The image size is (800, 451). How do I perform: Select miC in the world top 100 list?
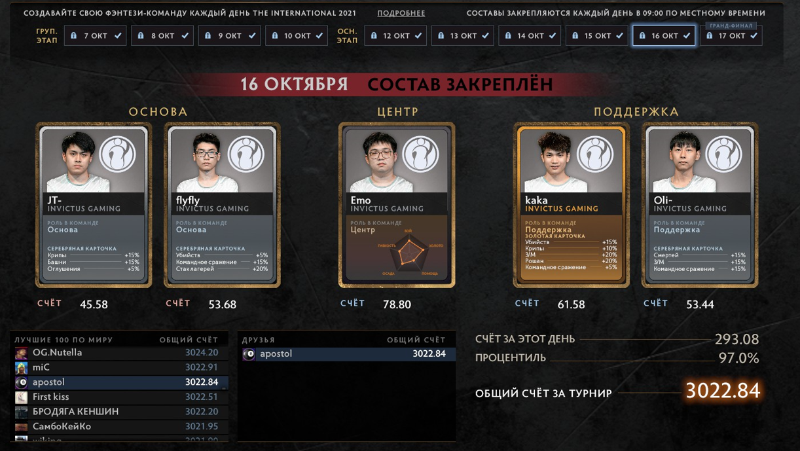click(121, 368)
